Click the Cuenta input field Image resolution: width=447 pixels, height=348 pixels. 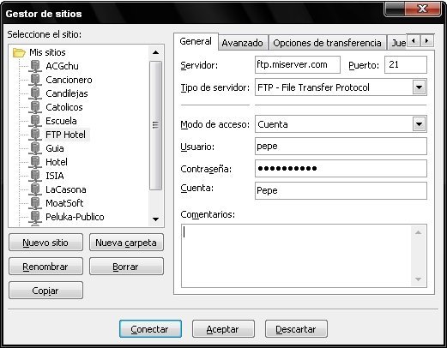(x=341, y=190)
